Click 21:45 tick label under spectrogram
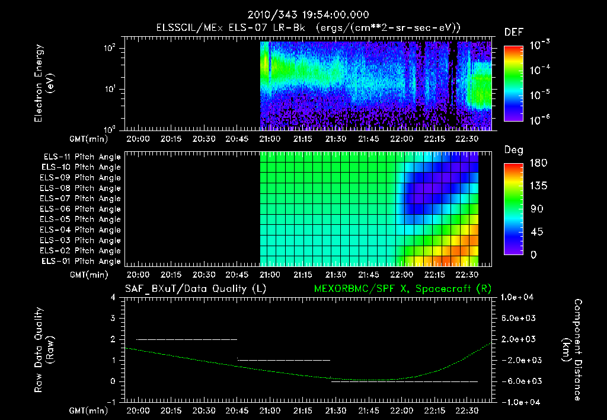Viewport: 607px width, 420px height. (369, 139)
